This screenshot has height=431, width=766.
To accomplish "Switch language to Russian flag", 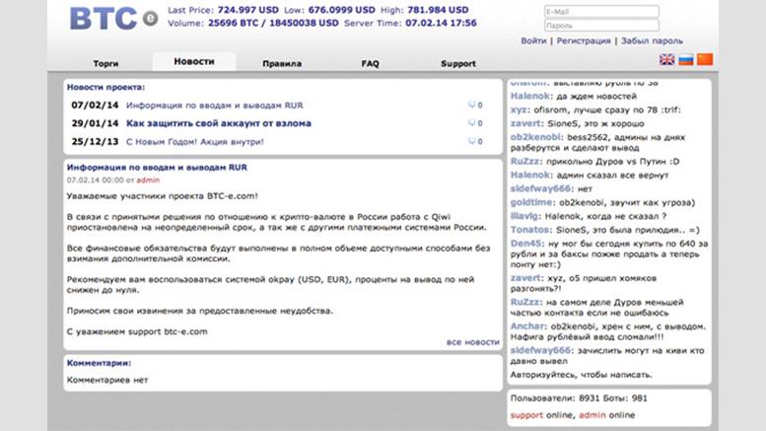I will (686, 59).
